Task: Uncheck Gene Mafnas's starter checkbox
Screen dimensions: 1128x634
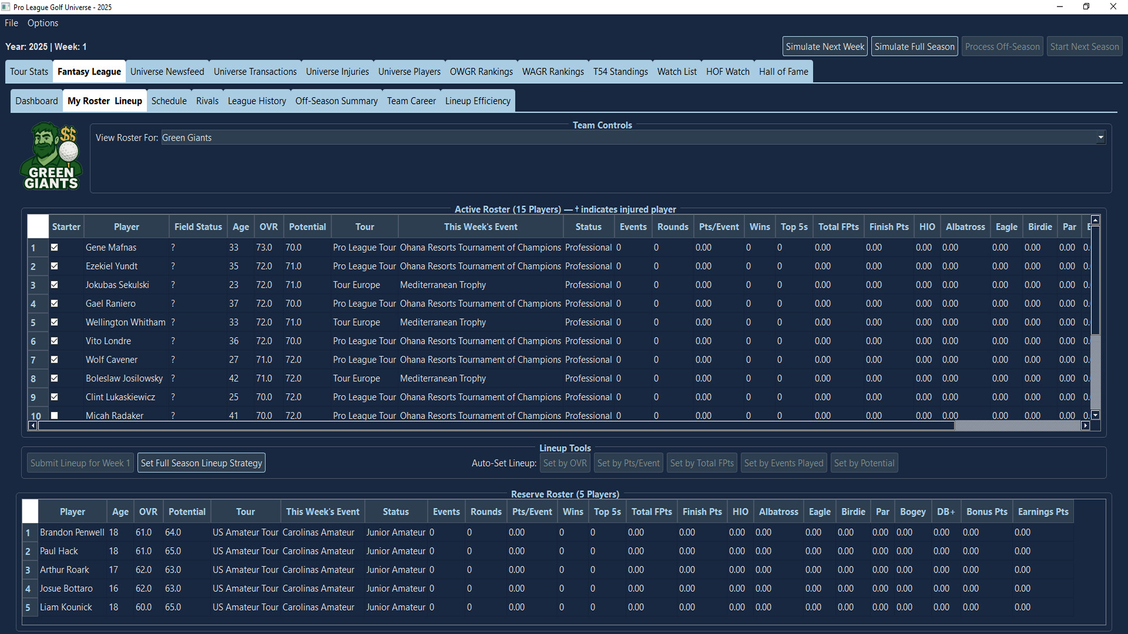Action: (55, 247)
